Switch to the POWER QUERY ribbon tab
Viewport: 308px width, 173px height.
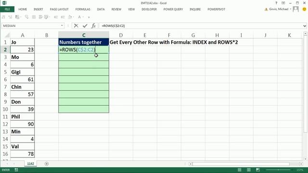pyautogui.click(x=173, y=9)
